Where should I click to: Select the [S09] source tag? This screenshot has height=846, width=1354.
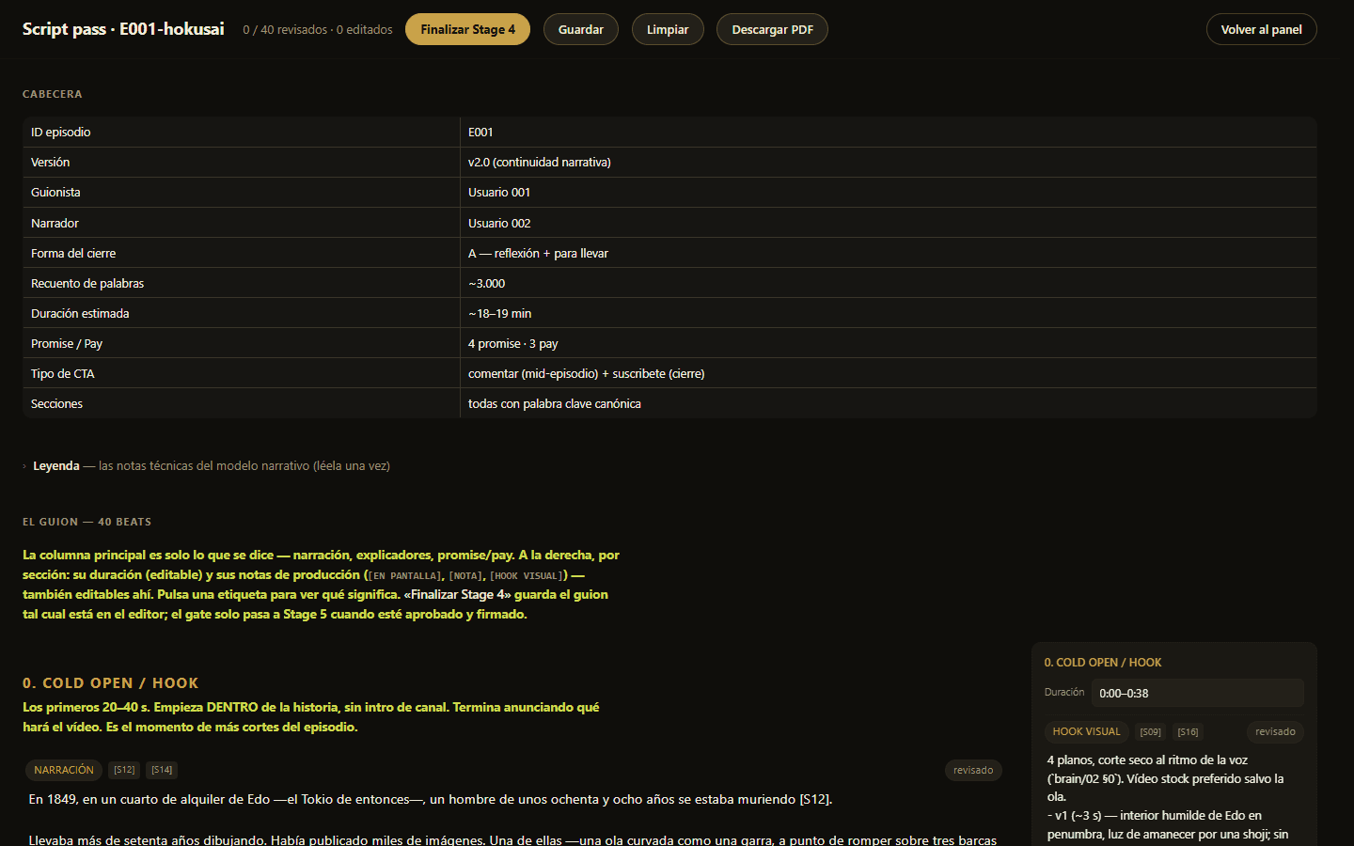1151,731
